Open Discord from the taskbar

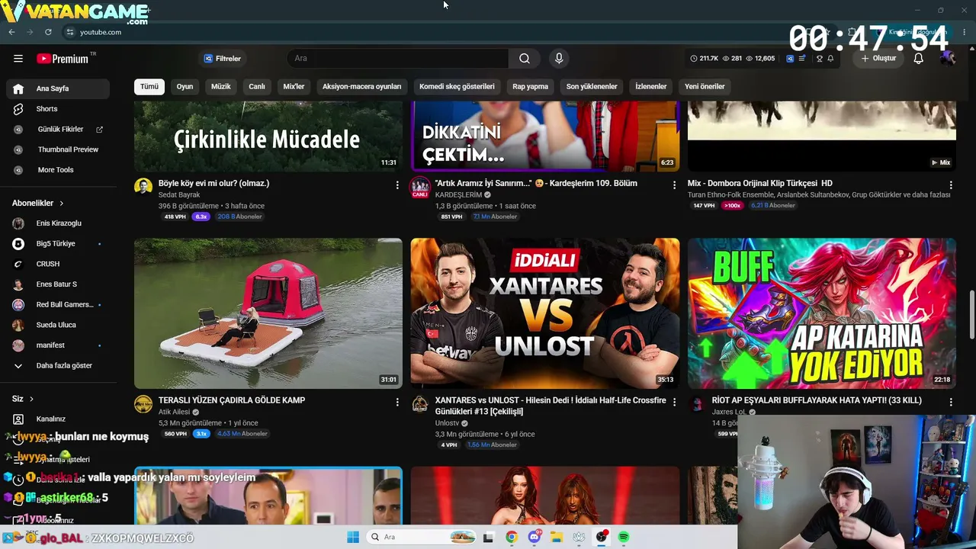coord(534,537)
